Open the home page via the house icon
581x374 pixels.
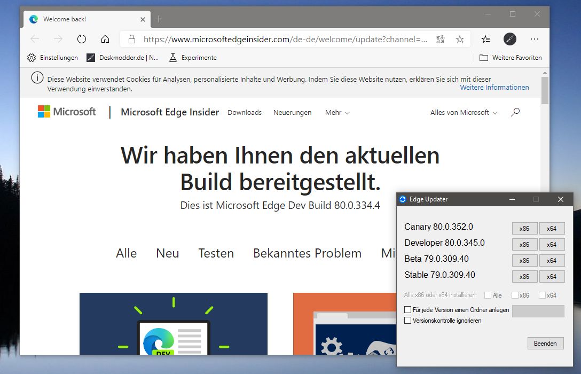tap(105, 39)
